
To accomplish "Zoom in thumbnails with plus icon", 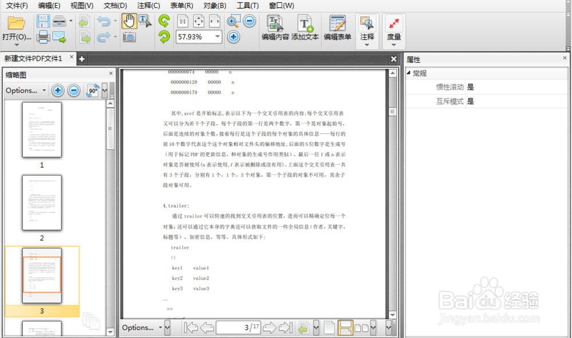I will click(58, 90).
